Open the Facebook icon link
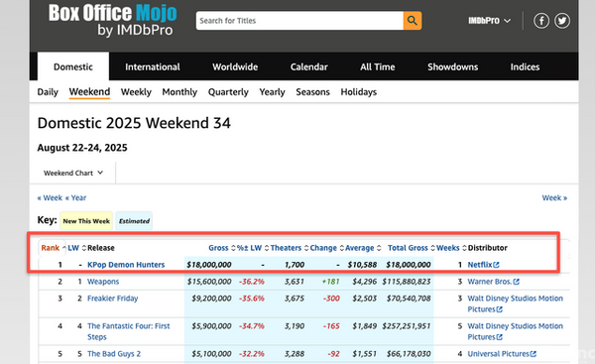This screenshot has width=595, height=364. pos(541,21)
